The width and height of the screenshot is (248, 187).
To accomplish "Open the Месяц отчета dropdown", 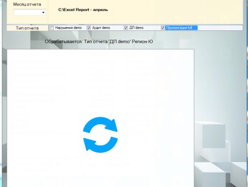I will 29,12.
